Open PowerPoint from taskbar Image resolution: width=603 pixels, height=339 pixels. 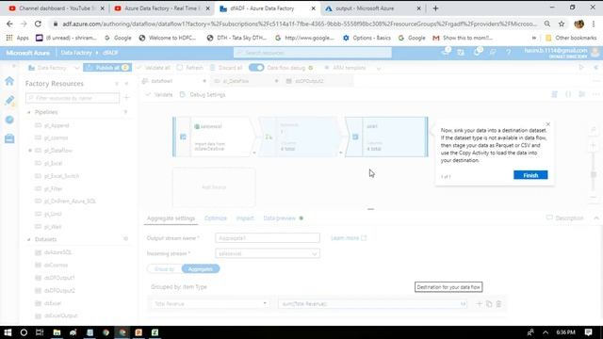tap(139, 332)
